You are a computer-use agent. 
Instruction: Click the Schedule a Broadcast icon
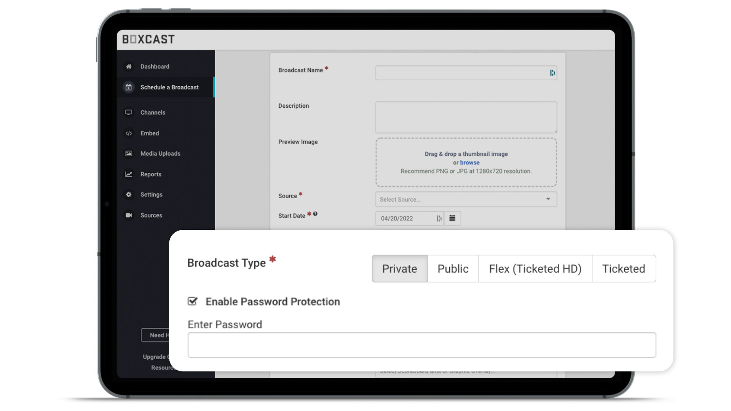tap(128, 87)
